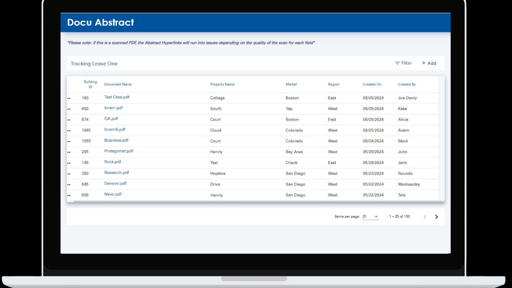The width and height of the screenshot is (512, 288).
Task: Open row menu for Protagonist.pdf
Action: pos(69,152)
